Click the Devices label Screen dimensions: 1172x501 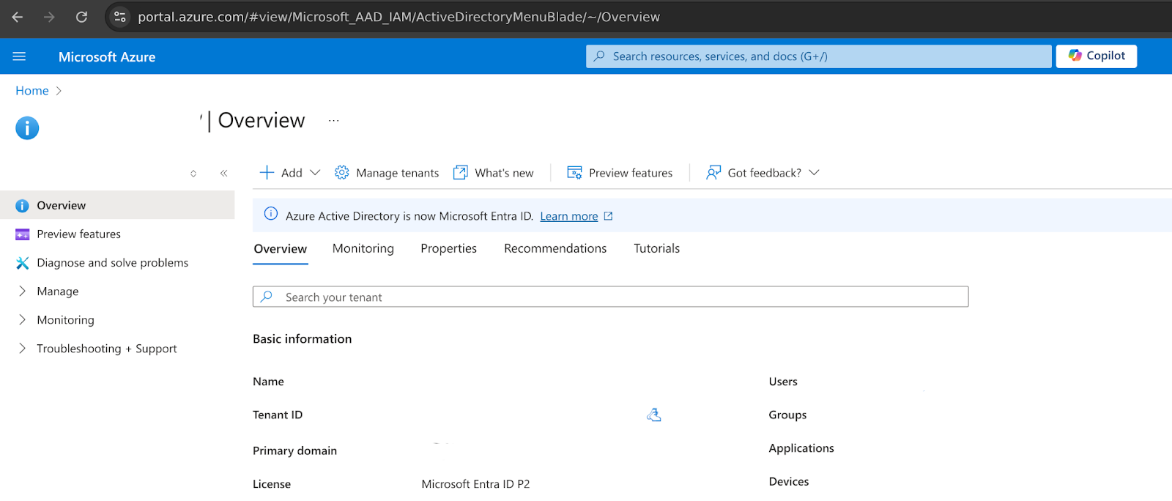789,481
